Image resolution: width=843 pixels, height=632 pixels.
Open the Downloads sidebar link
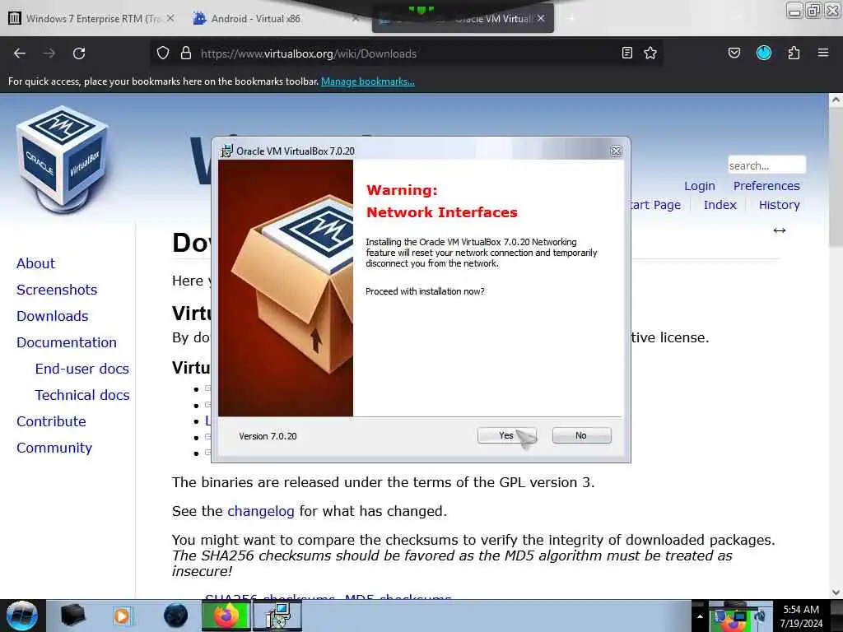[52, 316]
